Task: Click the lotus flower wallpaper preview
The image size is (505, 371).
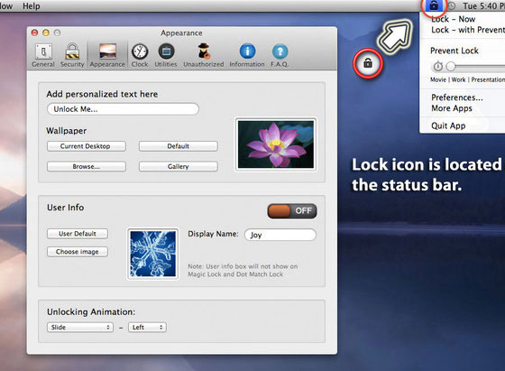Action: (x=276, y=144)
